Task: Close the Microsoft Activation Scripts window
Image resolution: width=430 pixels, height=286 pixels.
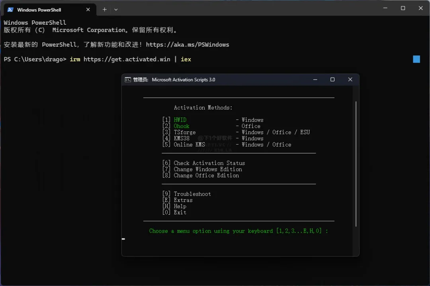Action: [350, 80]
